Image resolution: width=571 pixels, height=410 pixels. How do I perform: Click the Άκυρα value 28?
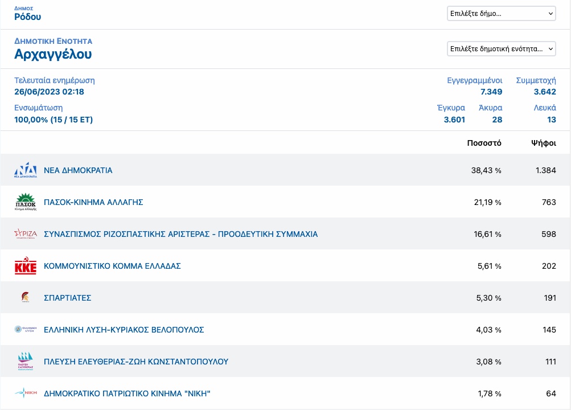point(497,120)
